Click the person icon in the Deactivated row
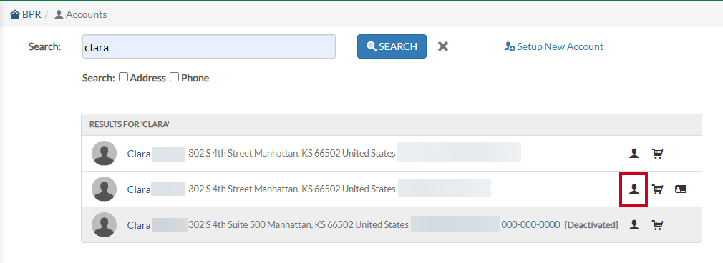Viewport: 723px width, 263px height. point(634,225)
